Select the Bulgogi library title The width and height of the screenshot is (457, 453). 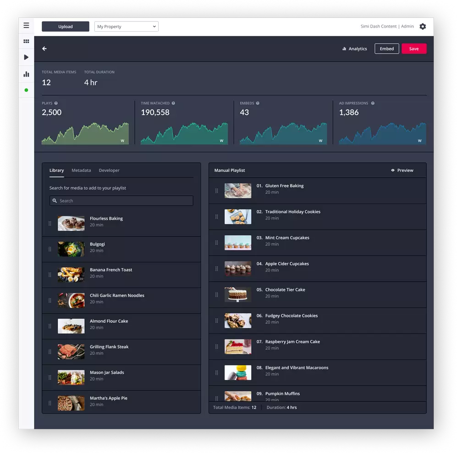97,244
